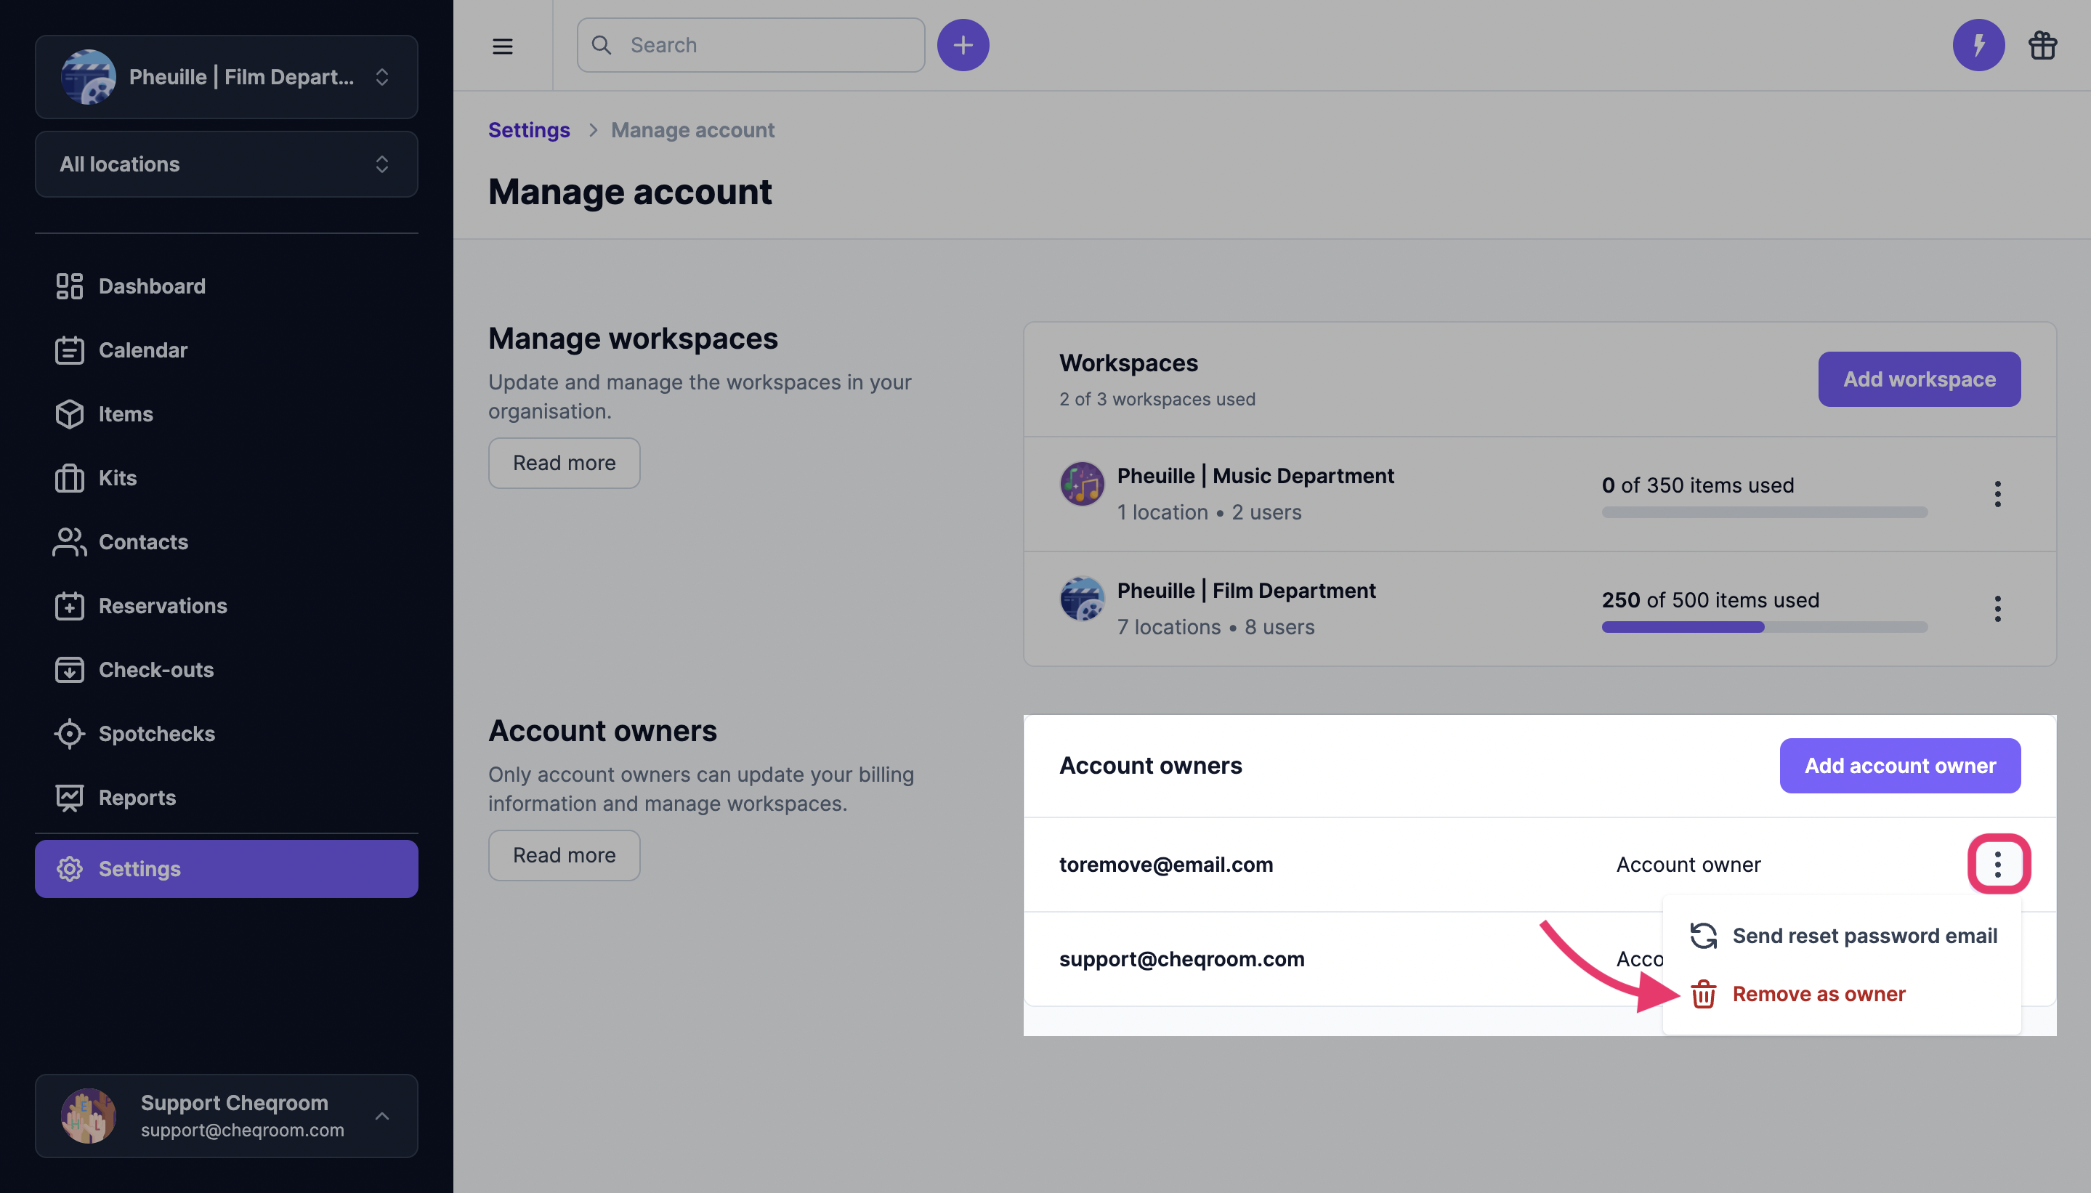This screenshot has height=1193, width=2091.
Task: Click '7 locations • 8 users' text
Action: (1215, 627)
